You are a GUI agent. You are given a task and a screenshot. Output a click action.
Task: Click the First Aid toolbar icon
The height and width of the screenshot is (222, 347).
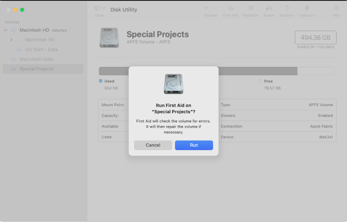(x=230, y=8)
